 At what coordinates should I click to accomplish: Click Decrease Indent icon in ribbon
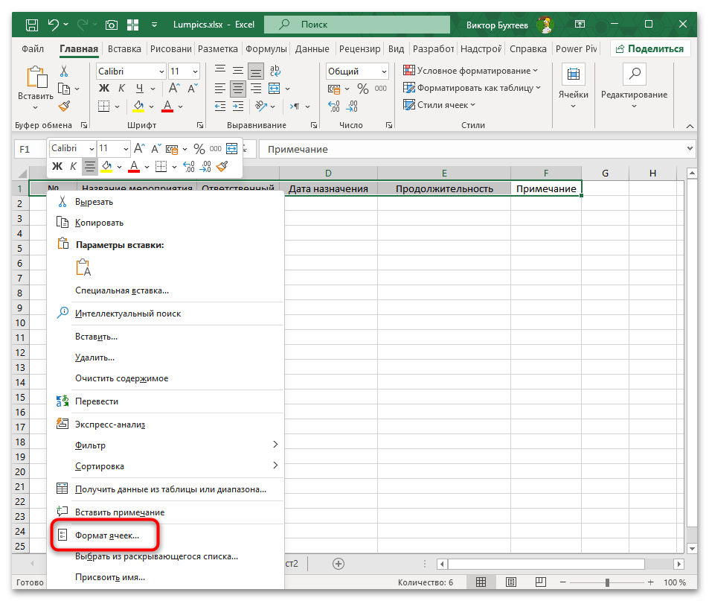[220, 106]
